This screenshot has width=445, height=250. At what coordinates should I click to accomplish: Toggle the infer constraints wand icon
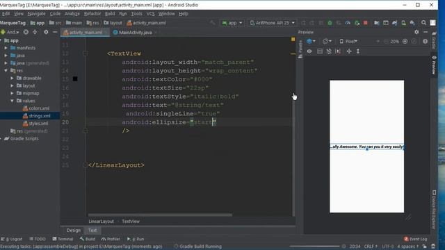(x=338, y=51)
